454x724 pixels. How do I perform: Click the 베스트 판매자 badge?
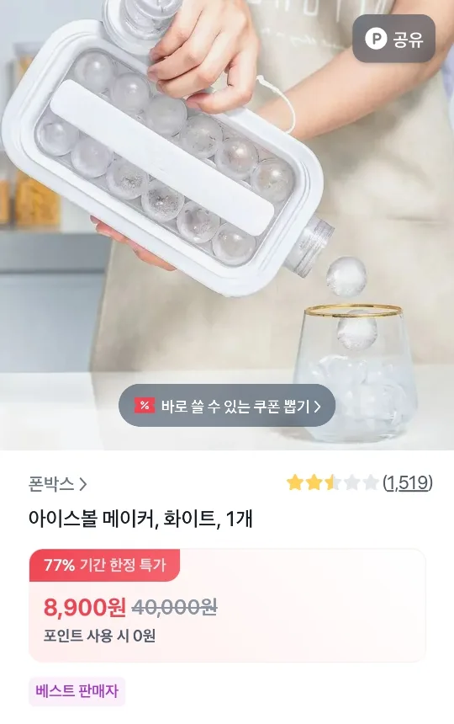click(77, 691)
